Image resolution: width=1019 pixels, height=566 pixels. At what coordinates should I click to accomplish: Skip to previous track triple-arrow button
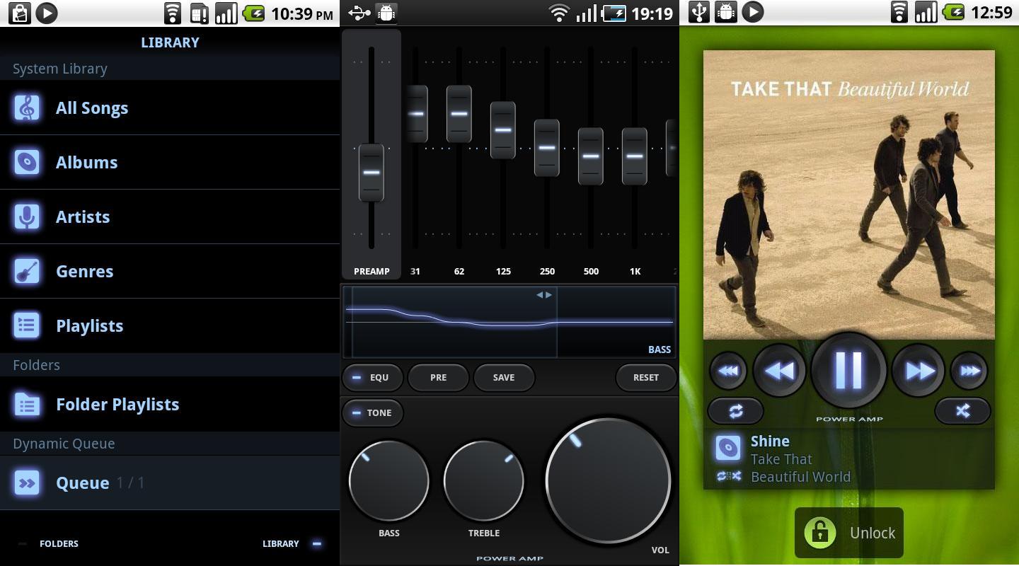[x=728, y=371]
